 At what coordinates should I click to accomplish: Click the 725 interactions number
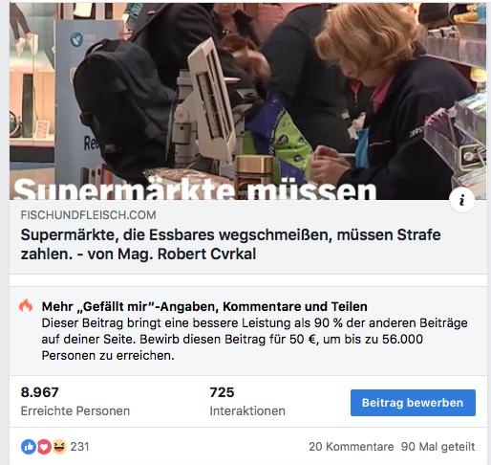point(222,392)
